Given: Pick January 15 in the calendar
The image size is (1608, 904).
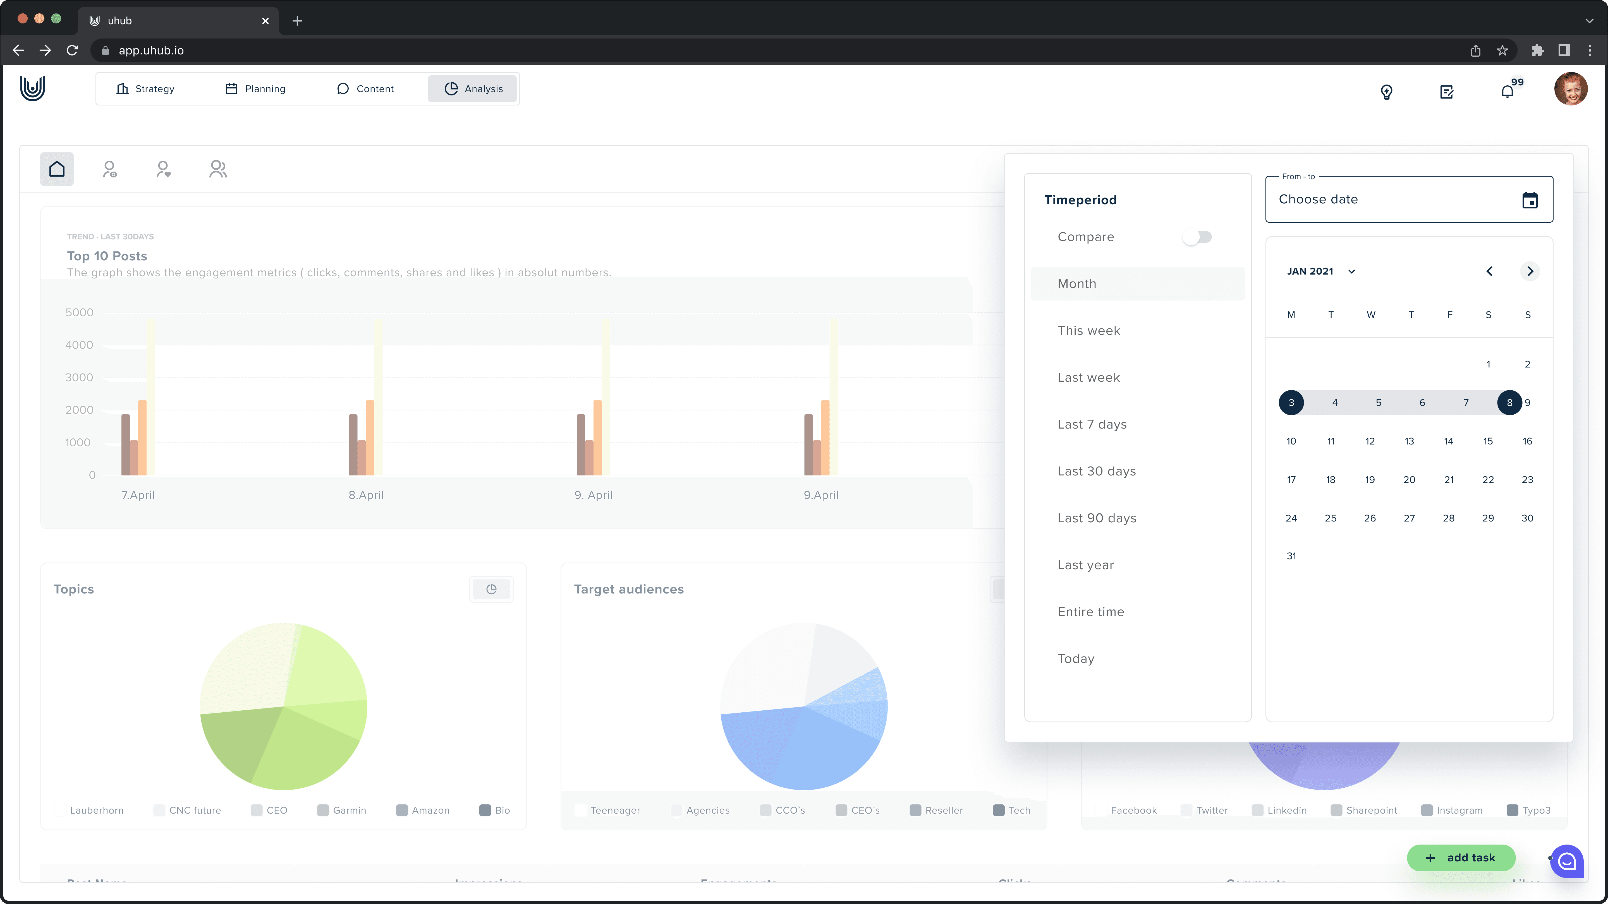Looking at the screenshot, I should click(1488, 441).
